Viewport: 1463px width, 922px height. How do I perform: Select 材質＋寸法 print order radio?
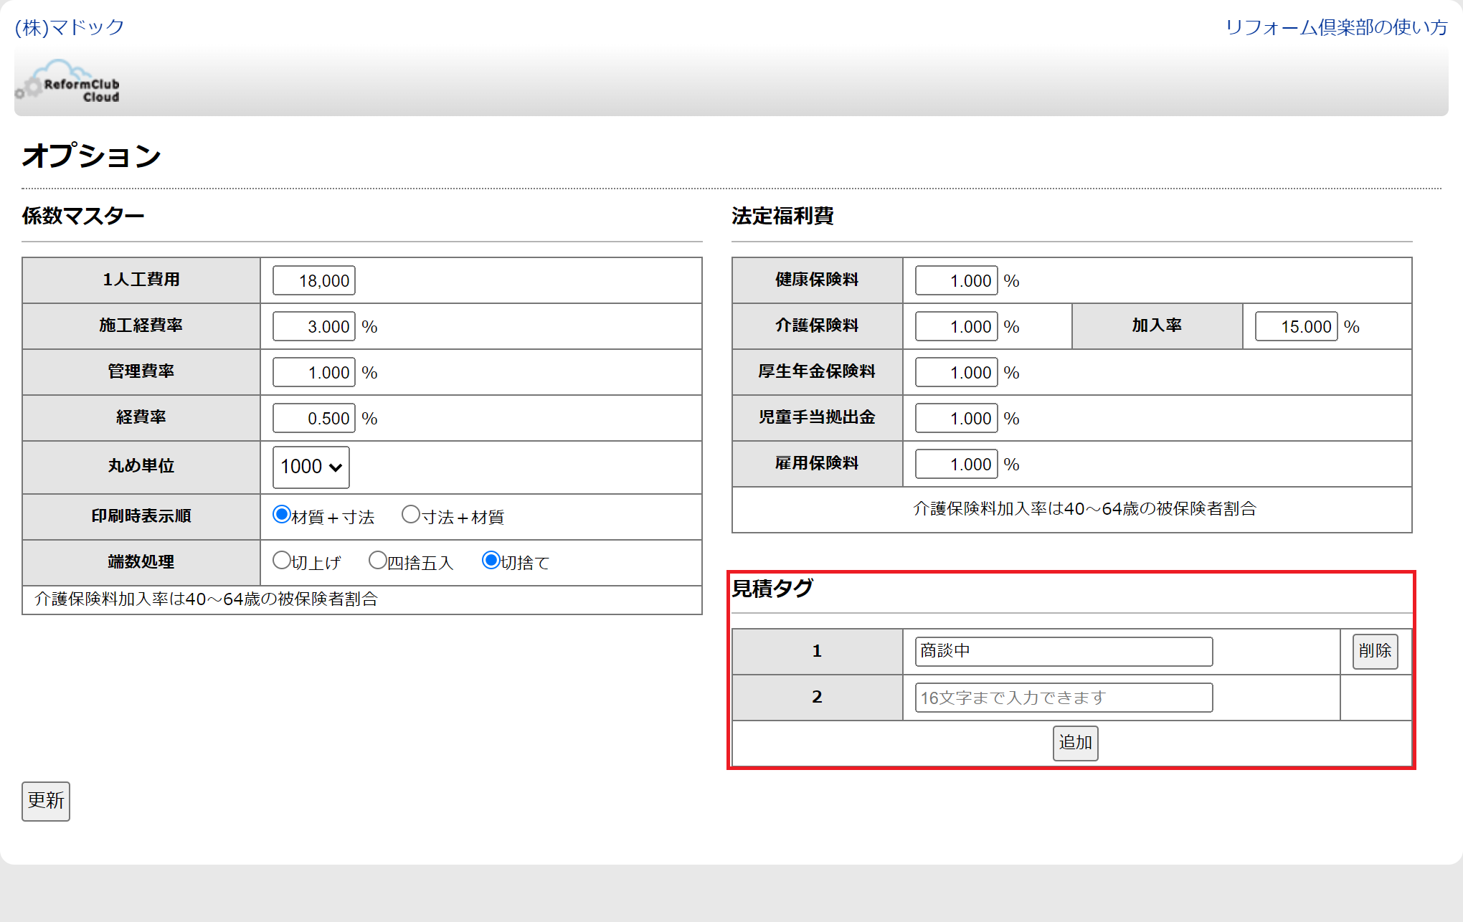281,515
